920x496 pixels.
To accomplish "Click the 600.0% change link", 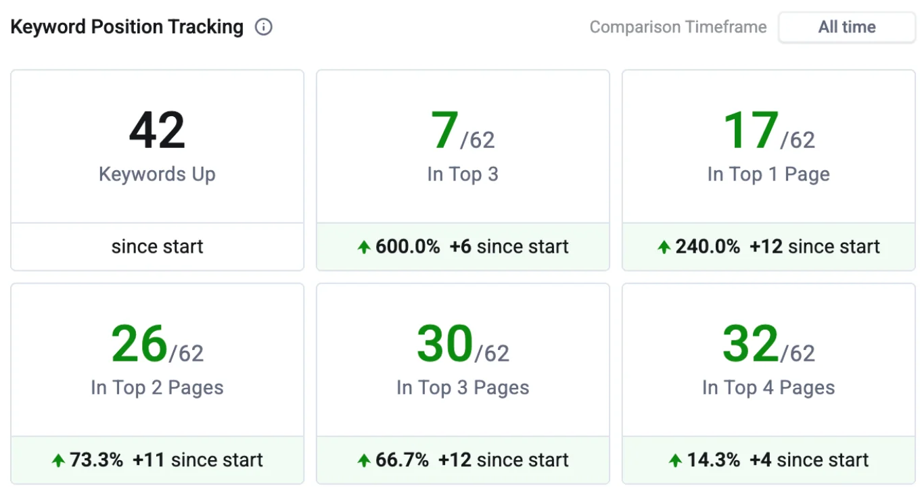I will coord(409,247).
